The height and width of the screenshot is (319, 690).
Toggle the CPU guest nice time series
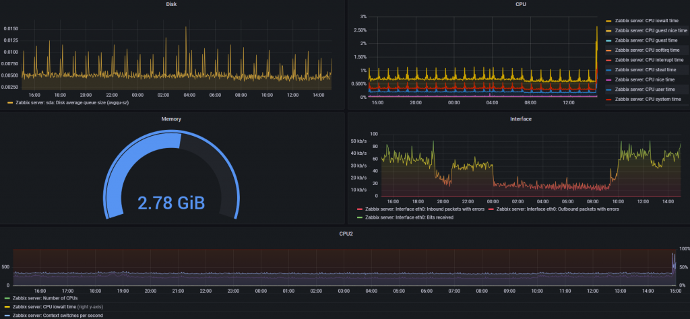coord(651,31)
